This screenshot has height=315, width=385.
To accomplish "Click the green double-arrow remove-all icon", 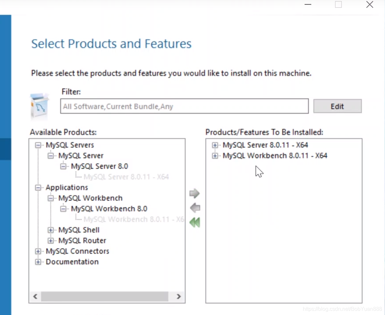I will pyautogui.click(x=195, y=222).
